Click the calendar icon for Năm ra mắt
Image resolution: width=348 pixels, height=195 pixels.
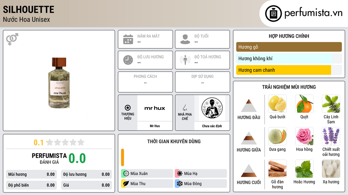pos(128,39)
